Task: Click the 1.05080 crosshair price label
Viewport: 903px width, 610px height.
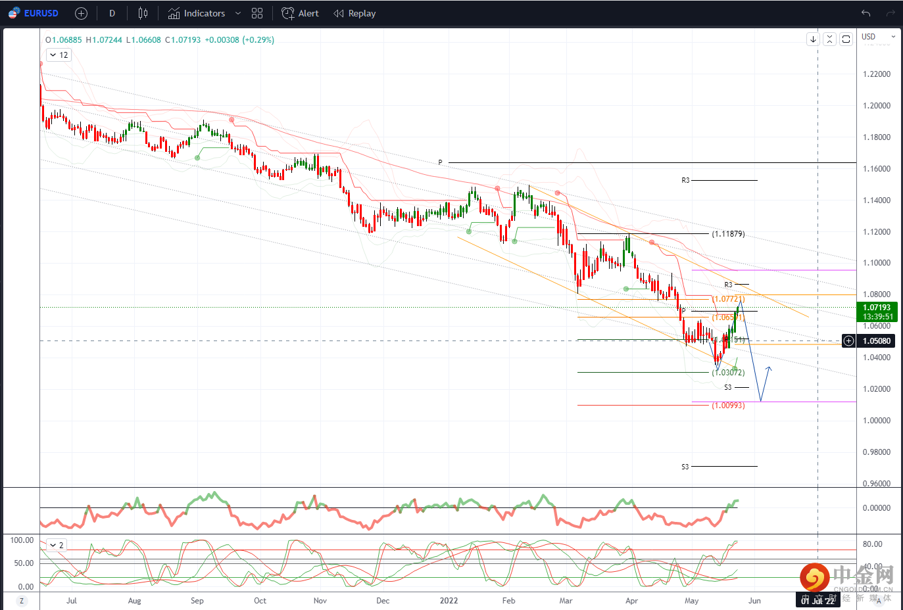Action: (x=877, y=340)
